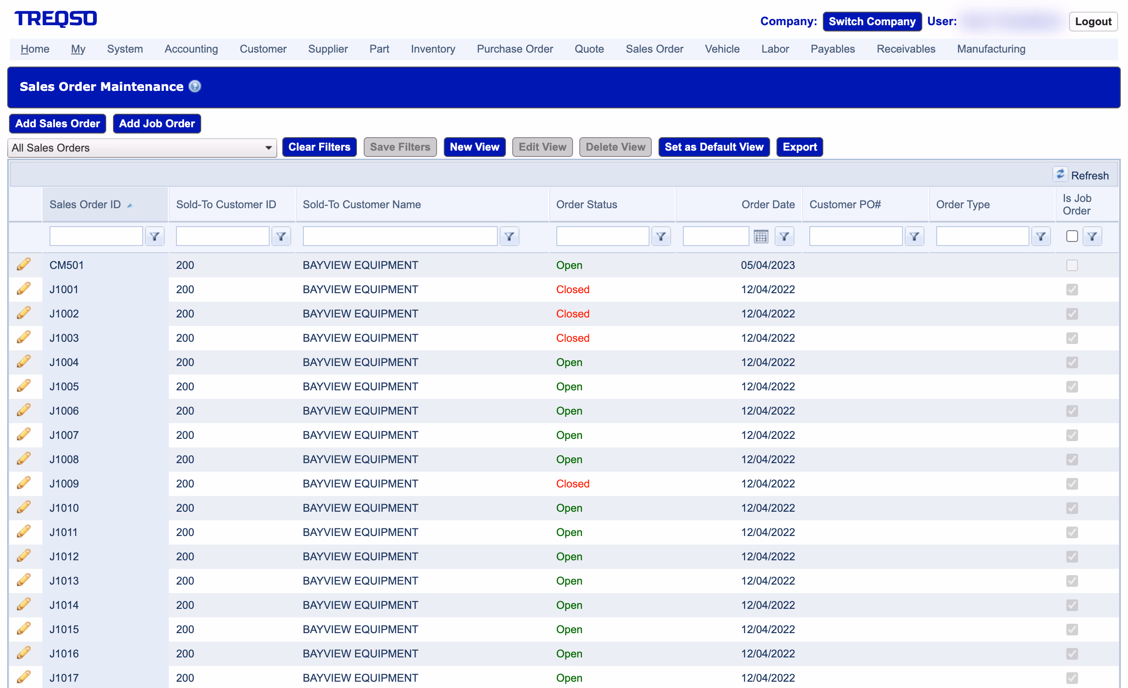Open the Manufacturing menu

pyautogui.click(x=991, y=49)
